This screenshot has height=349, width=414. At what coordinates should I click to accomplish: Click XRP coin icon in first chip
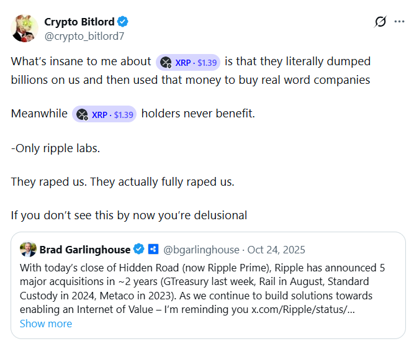point(166,62)
